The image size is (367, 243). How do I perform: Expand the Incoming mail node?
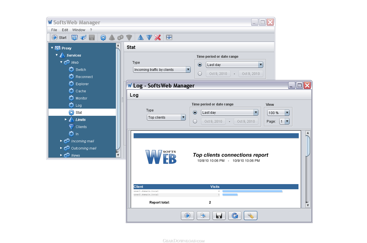point(61,141)
